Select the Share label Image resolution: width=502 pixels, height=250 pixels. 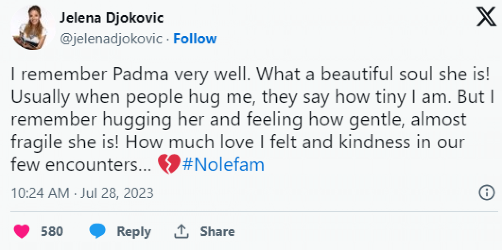pyautogui.click(x=217, y=231)
